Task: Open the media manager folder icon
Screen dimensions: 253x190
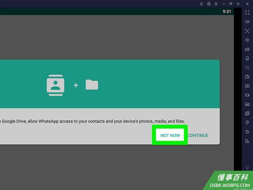Action: 247,104
